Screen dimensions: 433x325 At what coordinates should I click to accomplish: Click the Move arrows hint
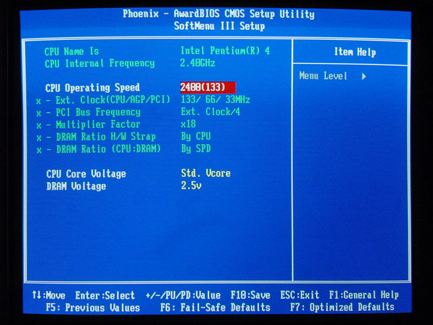coord(49,295)
